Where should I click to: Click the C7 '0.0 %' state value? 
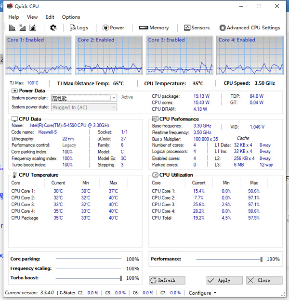coord(175,293)
